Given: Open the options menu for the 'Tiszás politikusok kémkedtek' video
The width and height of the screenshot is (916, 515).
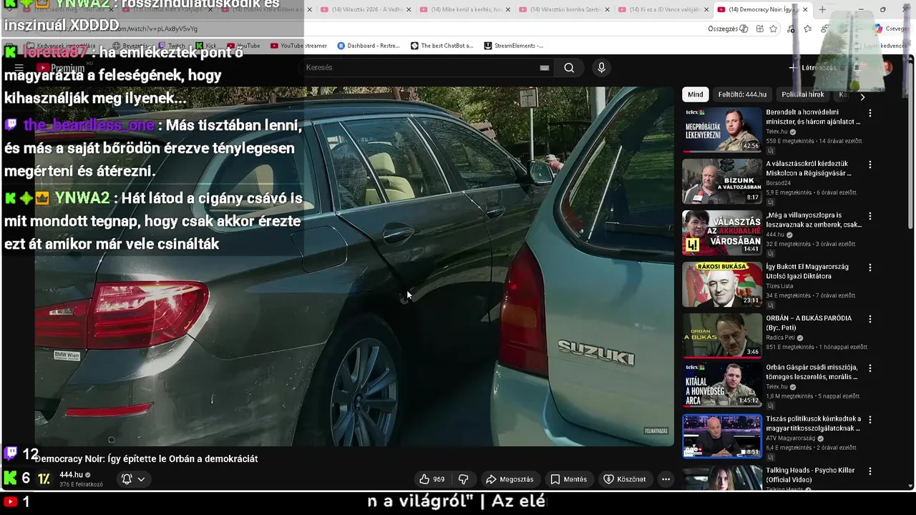Looking at the screenshot, I should point(870,420).
